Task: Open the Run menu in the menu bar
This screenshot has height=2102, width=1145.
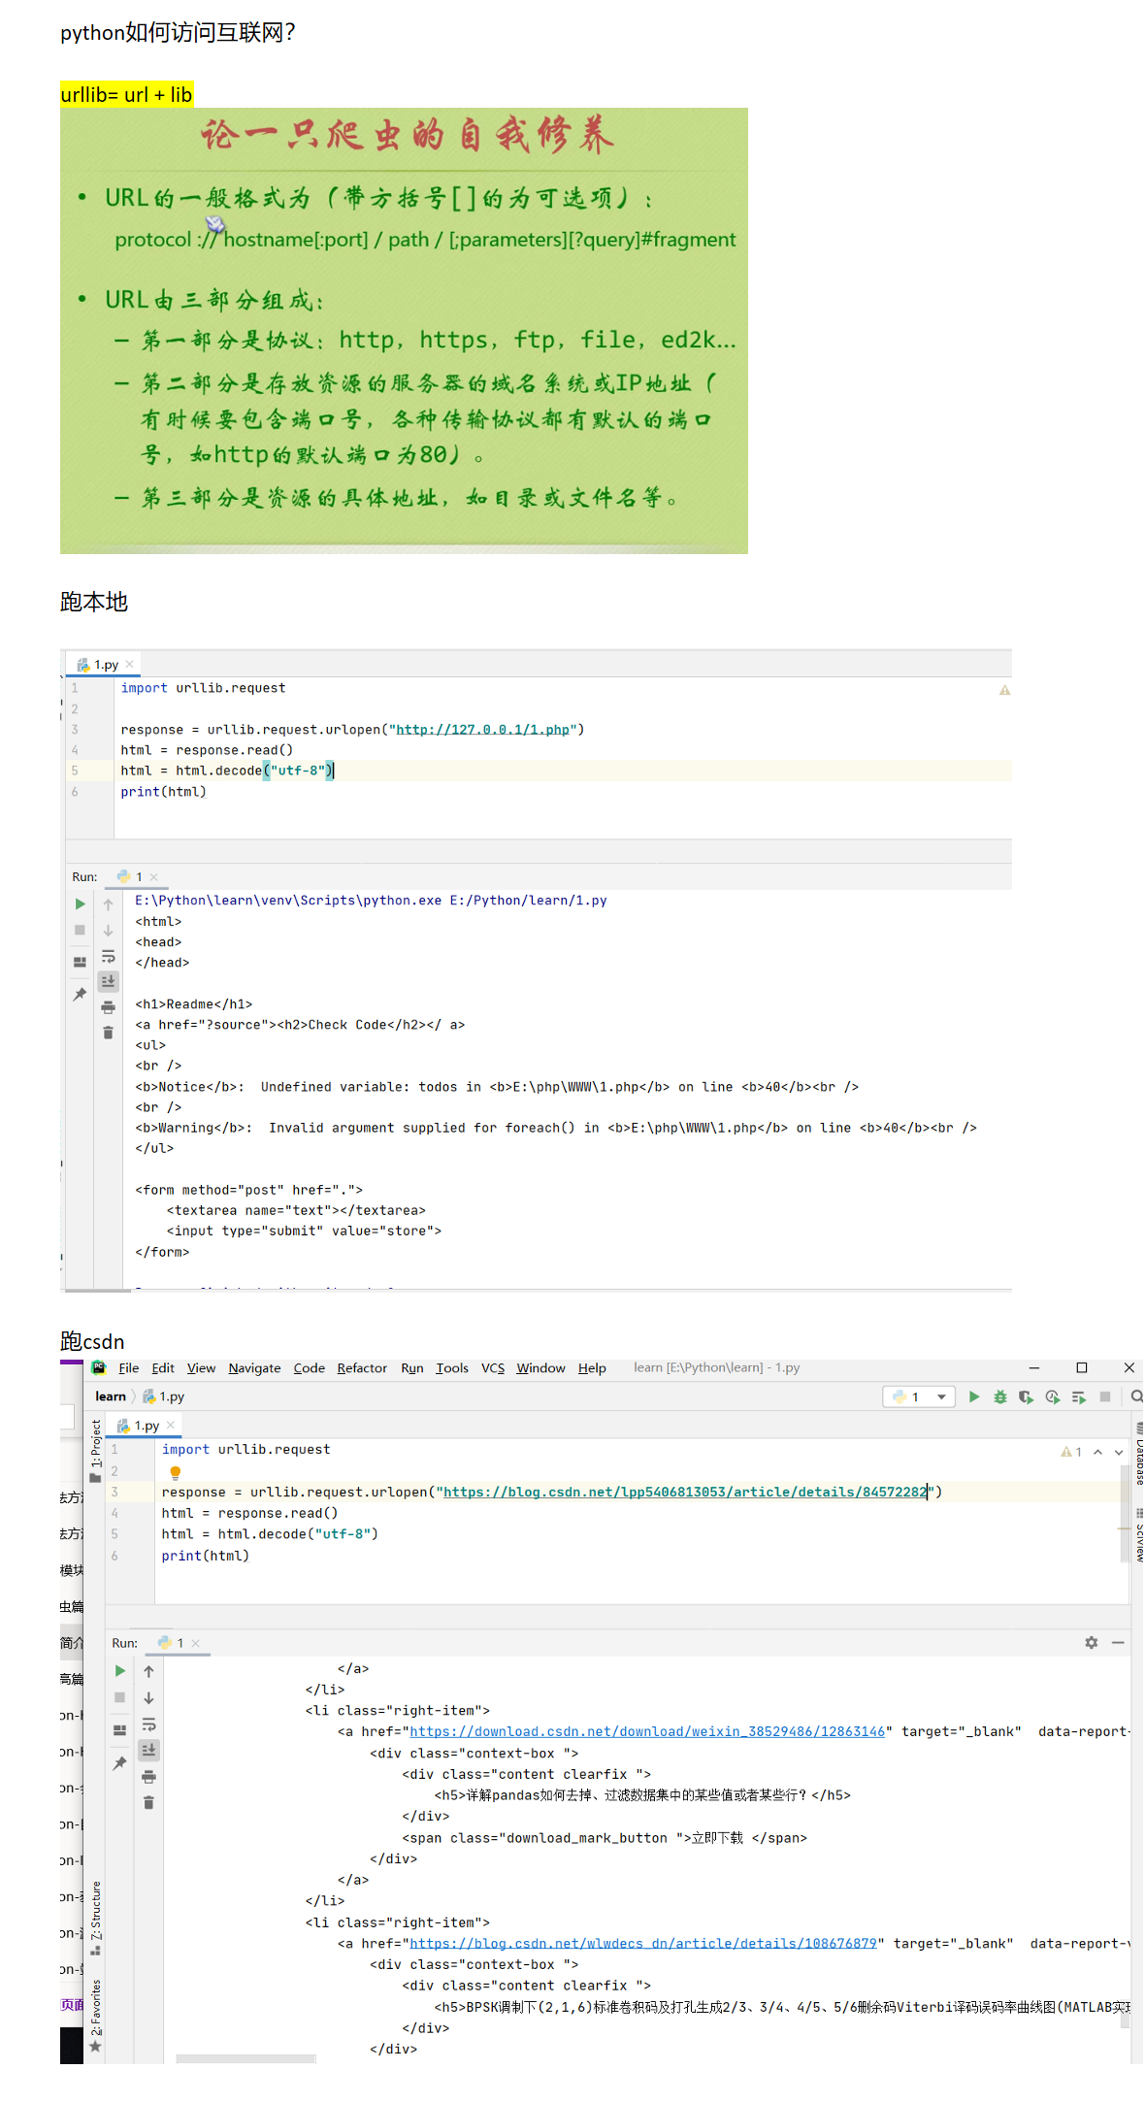Action: (411, 1367)
